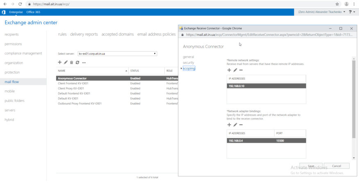The width and height of the screenshot is (359, 184).
Task: Go to organization in left navigation
Action: point(14,63)
